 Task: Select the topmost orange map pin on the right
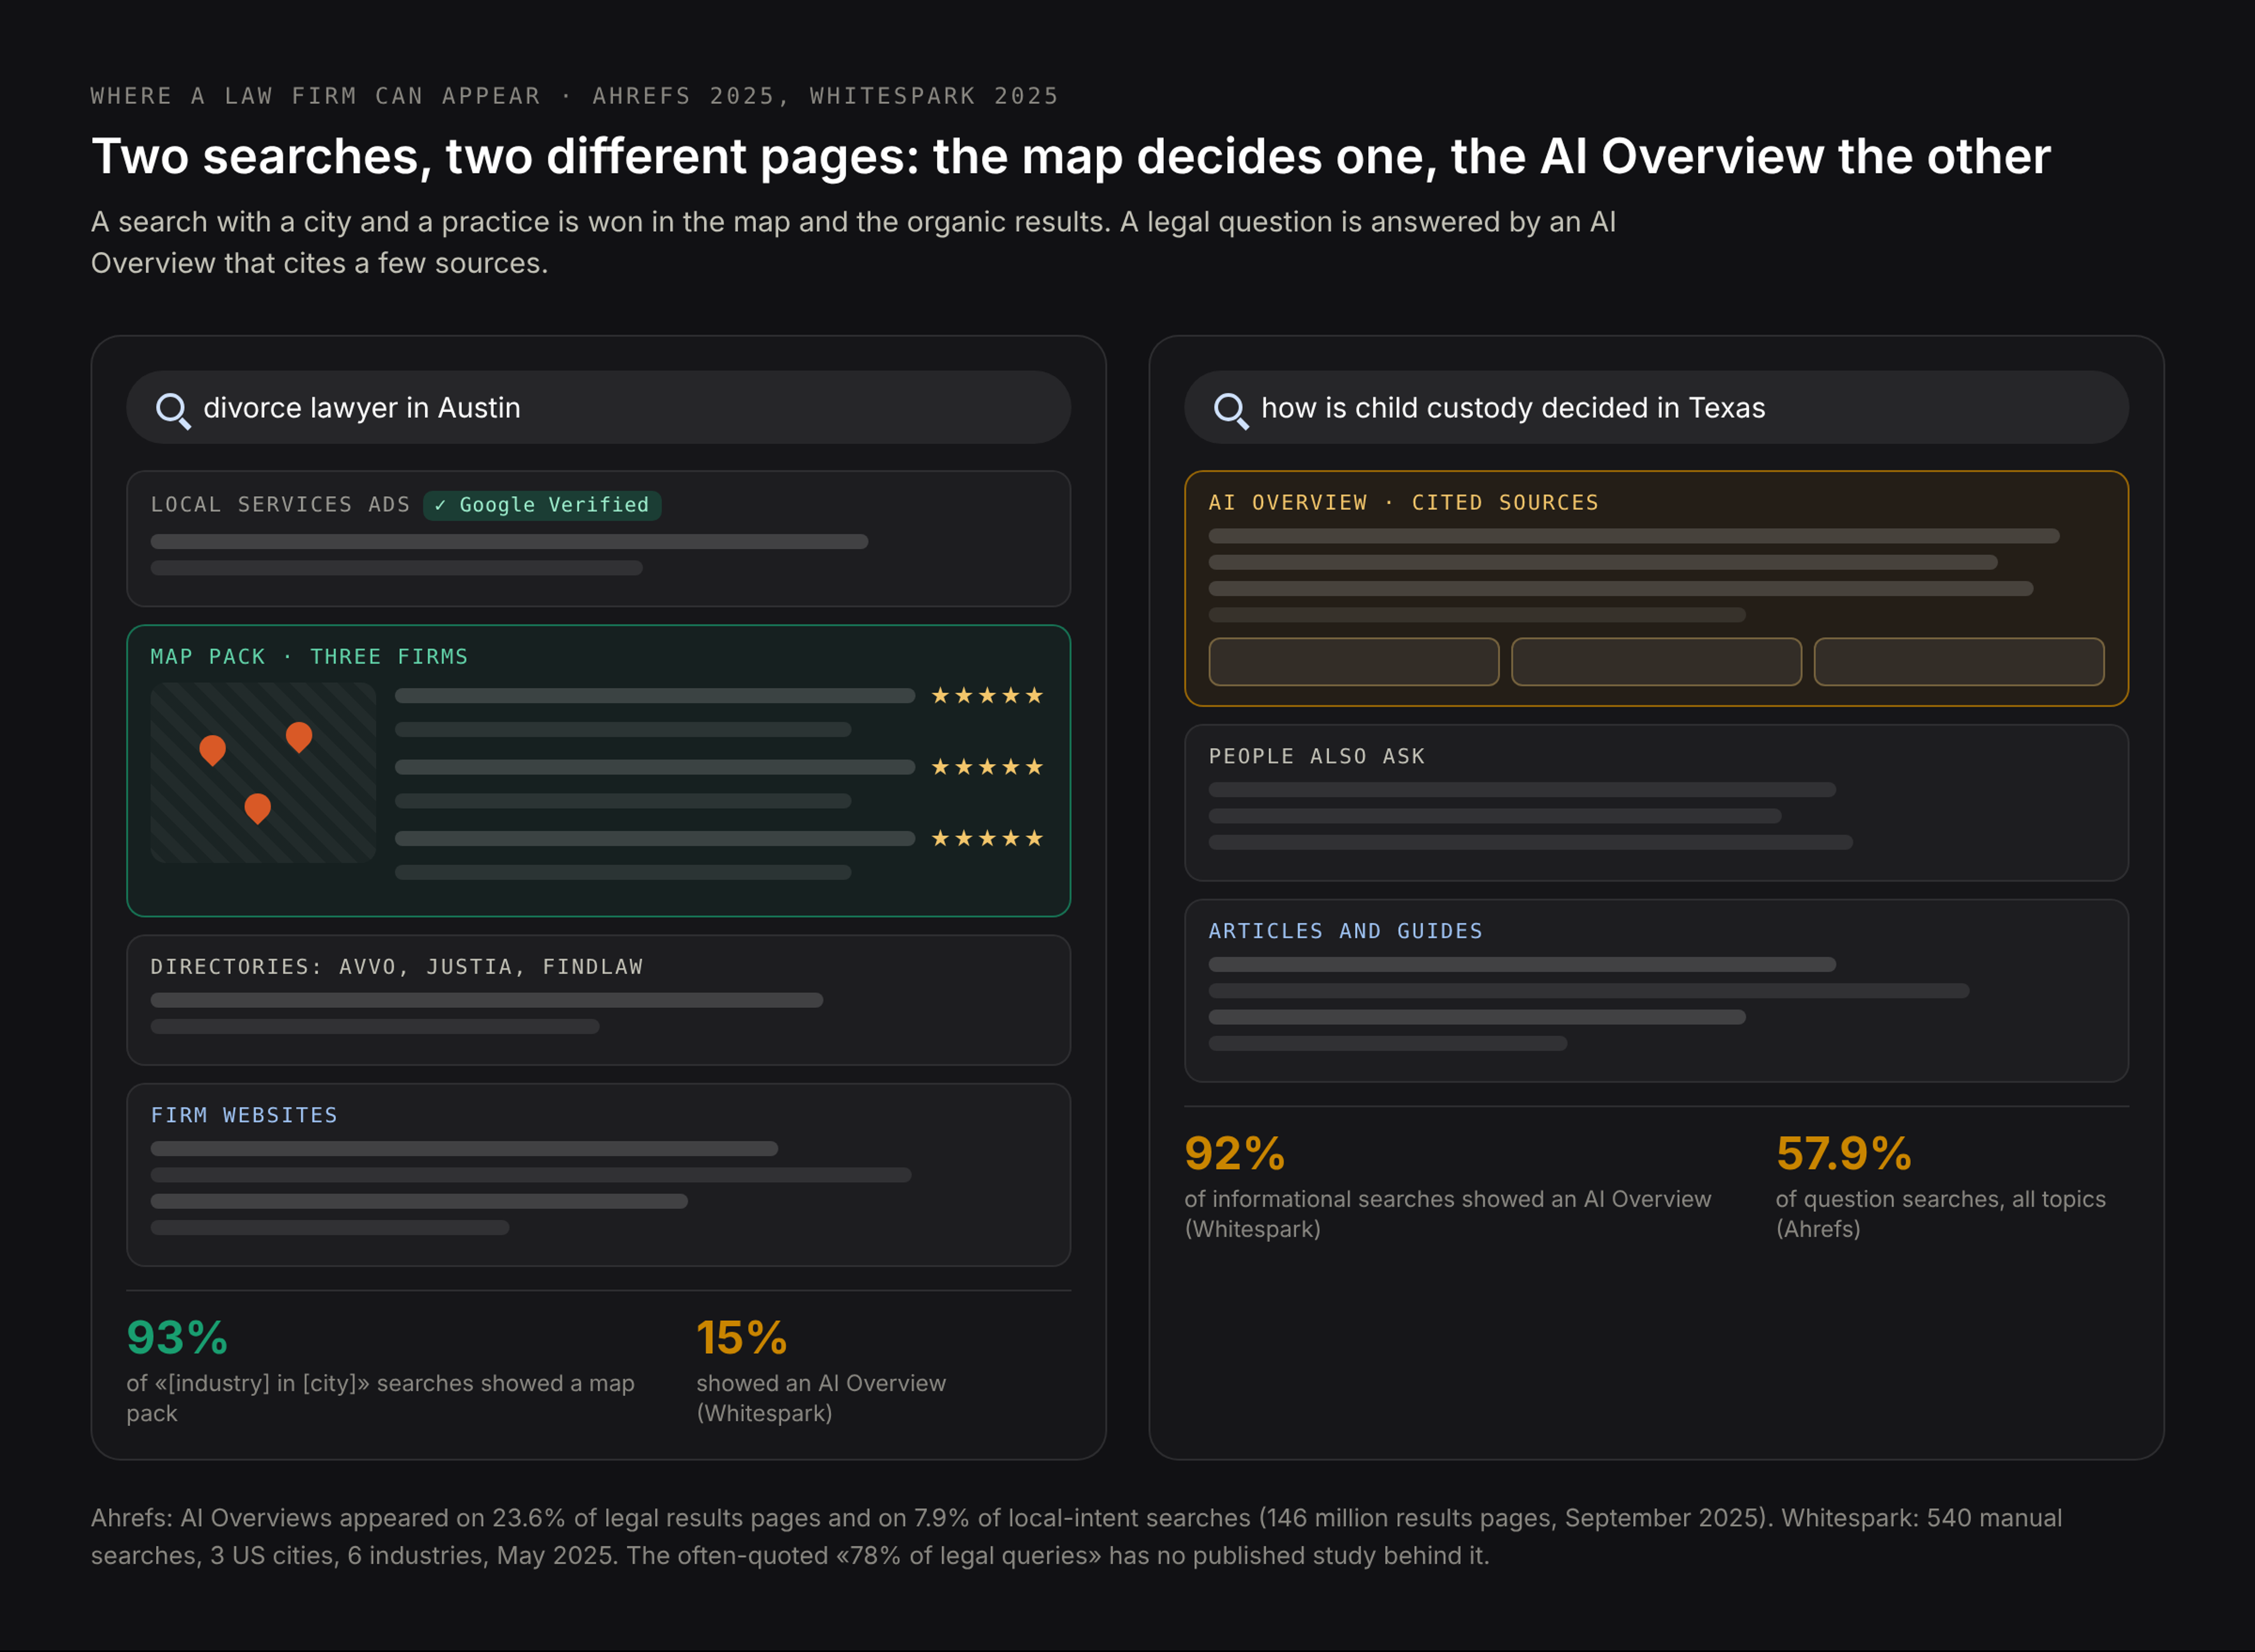coord(299,737)
